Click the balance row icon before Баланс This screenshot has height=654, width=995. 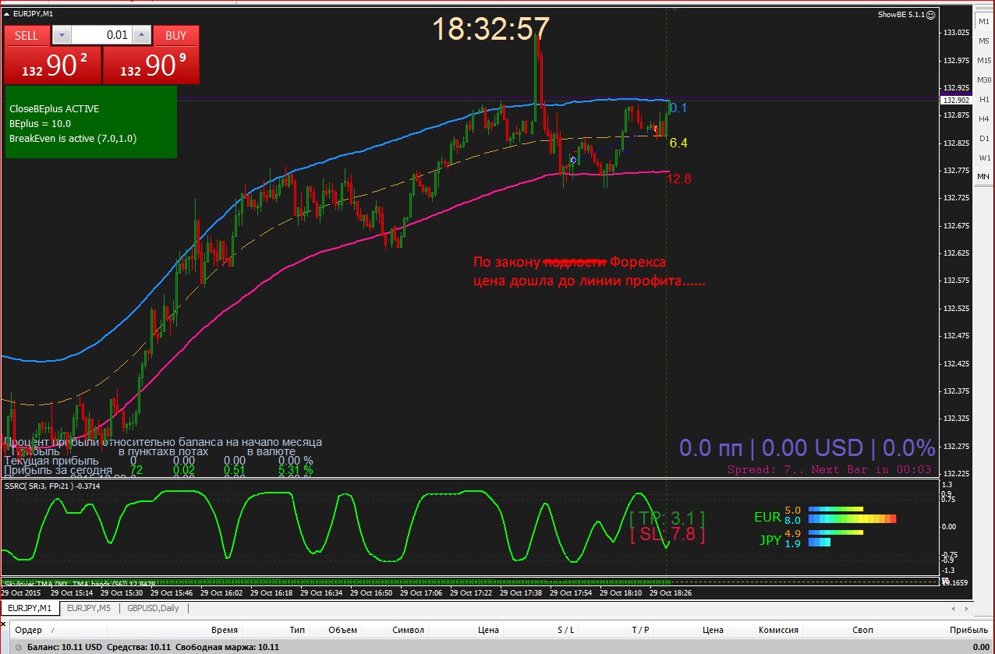click(19, 647)
